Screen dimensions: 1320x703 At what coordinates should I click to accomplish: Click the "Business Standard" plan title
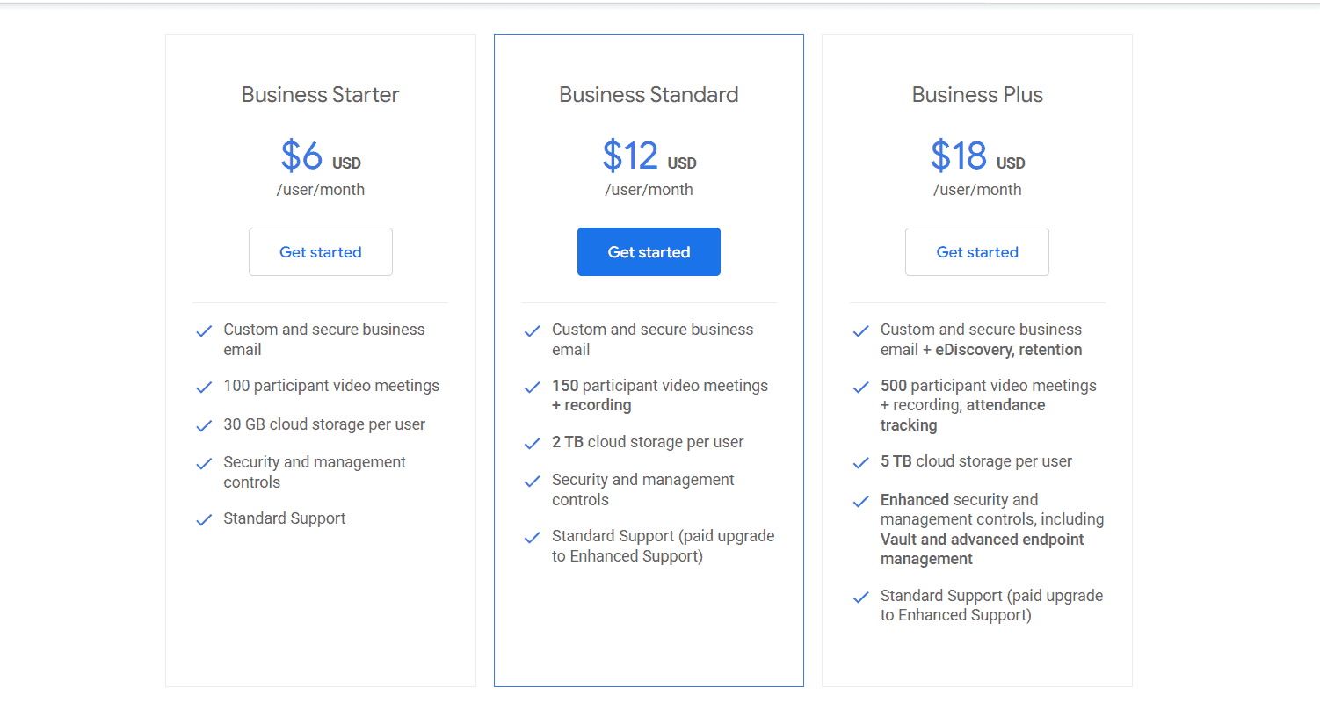click(649, 94)
